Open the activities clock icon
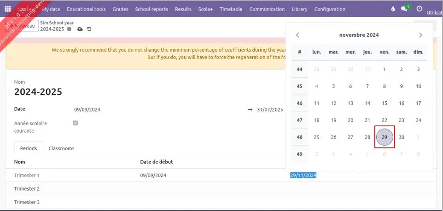The image size is (443, 211). point(419,9)
